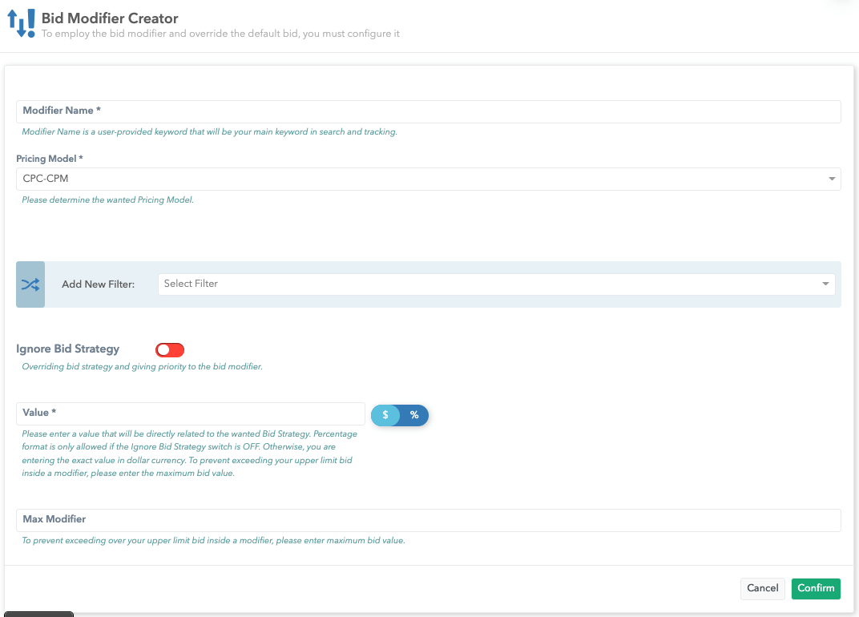This screenshot has width=859, height=617.
Task: Click the dark bar at bottom-left corner
Action: click(x=38, y=614)
